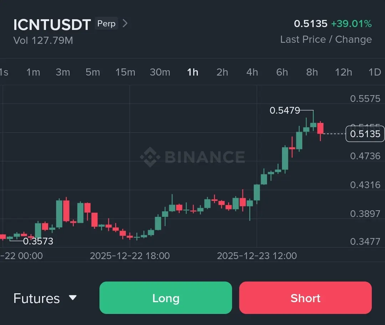Click the 0.5135 current price tag
The width and height of the screenshot is (385, 325).
365,134
